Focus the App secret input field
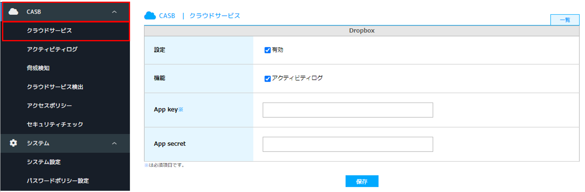 click(348, 144)
